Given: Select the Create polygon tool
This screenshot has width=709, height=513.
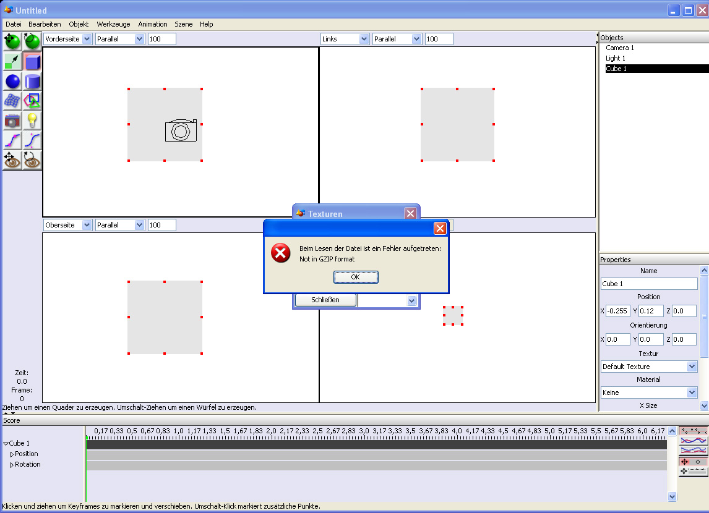Looking at the screenshot, I should coord(32,101).
